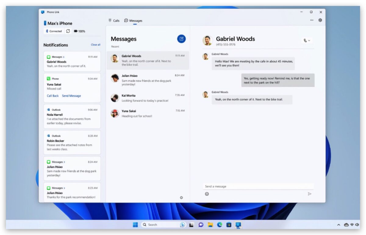Click Close all notifications link
This screenshot has height=235, width=366.
[95, 45]
